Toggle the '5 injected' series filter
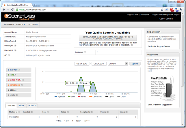Image resolution: width=186 pixels, height=128 pixels. click(18, 70)
